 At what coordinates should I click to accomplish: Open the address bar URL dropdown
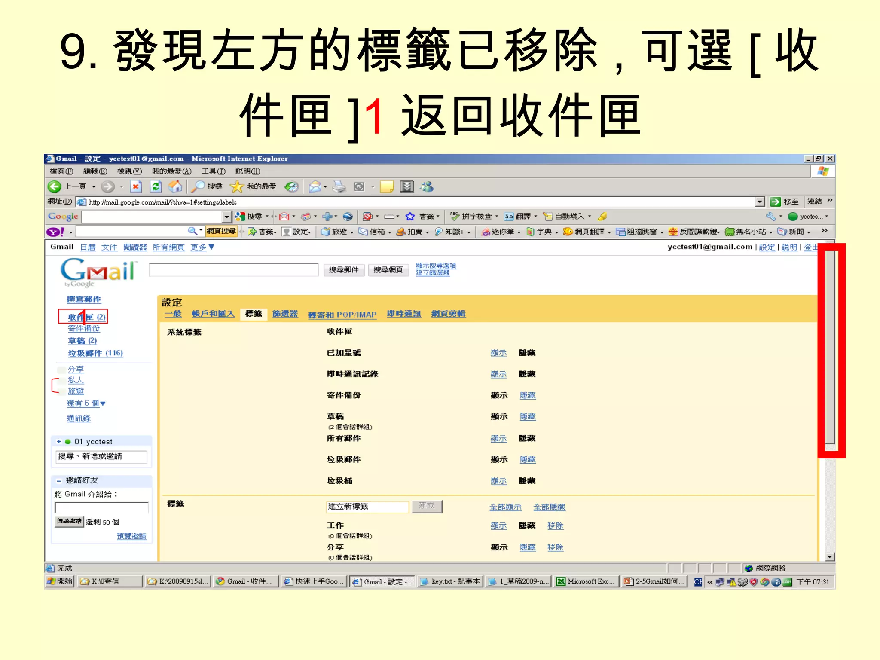point(760,202)
